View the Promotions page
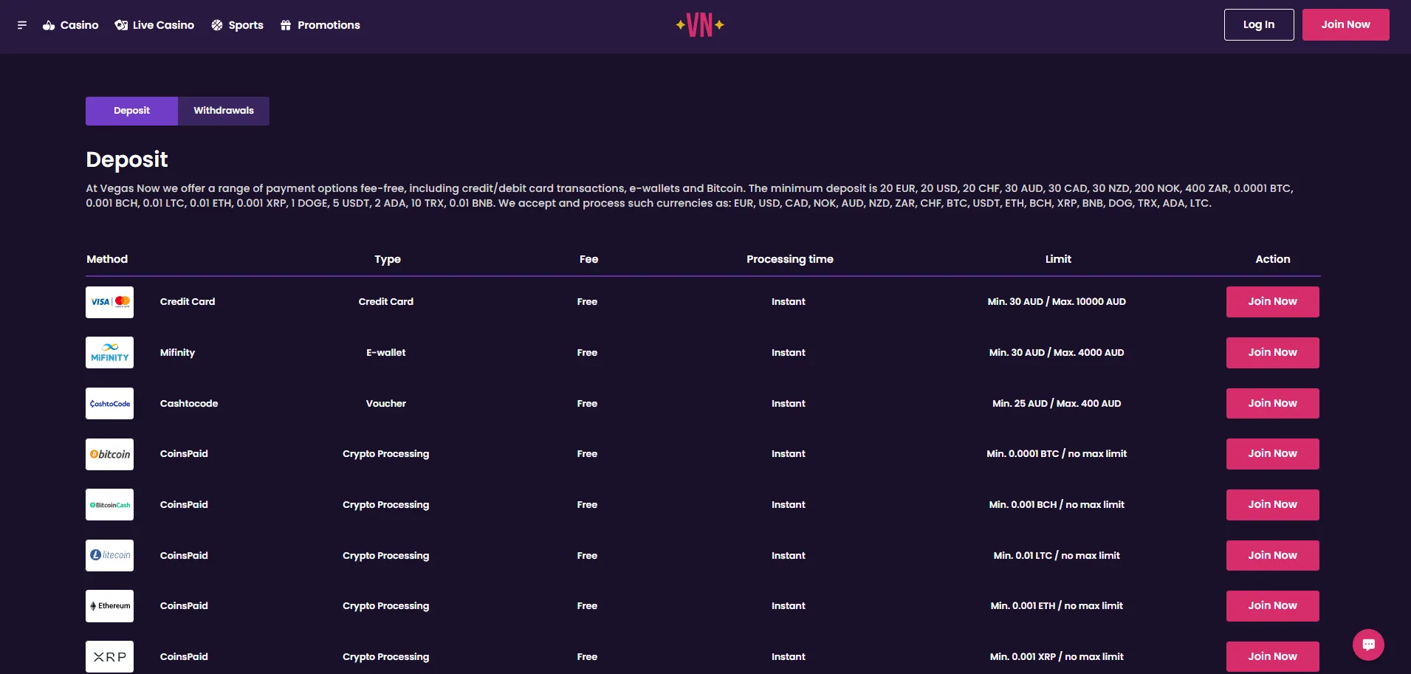The height and width of the screenshot is (674, 1411). click(x=320, y=25)
